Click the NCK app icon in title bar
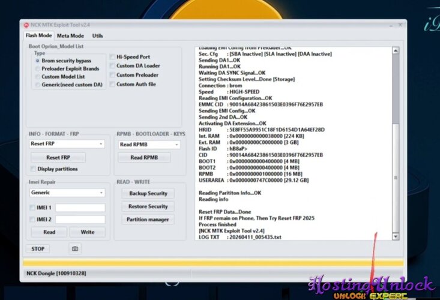Image resolution: width=440 pixels, height=300 pixels. click(26, 25)
